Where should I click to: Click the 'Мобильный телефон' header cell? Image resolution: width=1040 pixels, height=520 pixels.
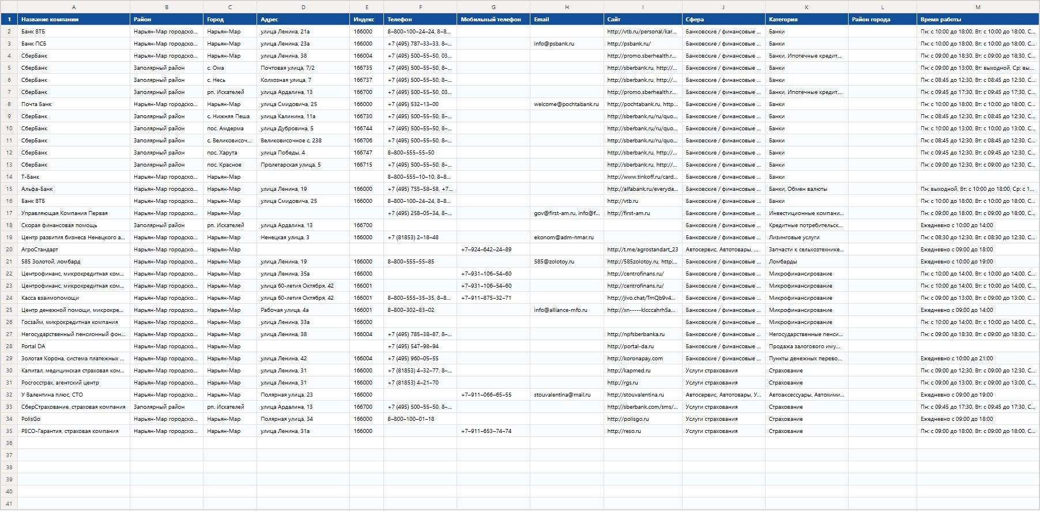(x=493, y=19)
